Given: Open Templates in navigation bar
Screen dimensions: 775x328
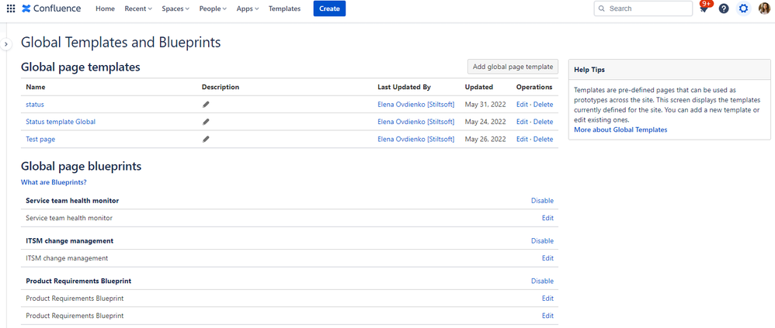Looking at the screenshot, I should click(x=284, y=9).
